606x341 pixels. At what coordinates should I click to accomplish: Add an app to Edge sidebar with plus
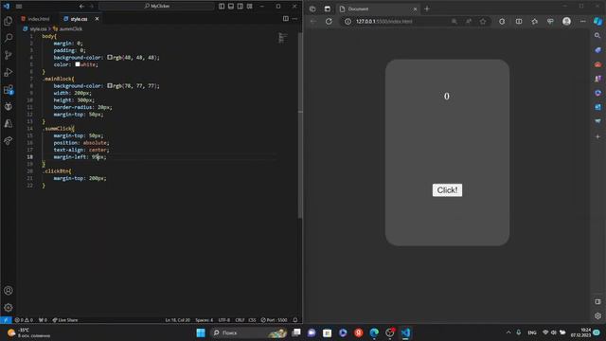597,136
